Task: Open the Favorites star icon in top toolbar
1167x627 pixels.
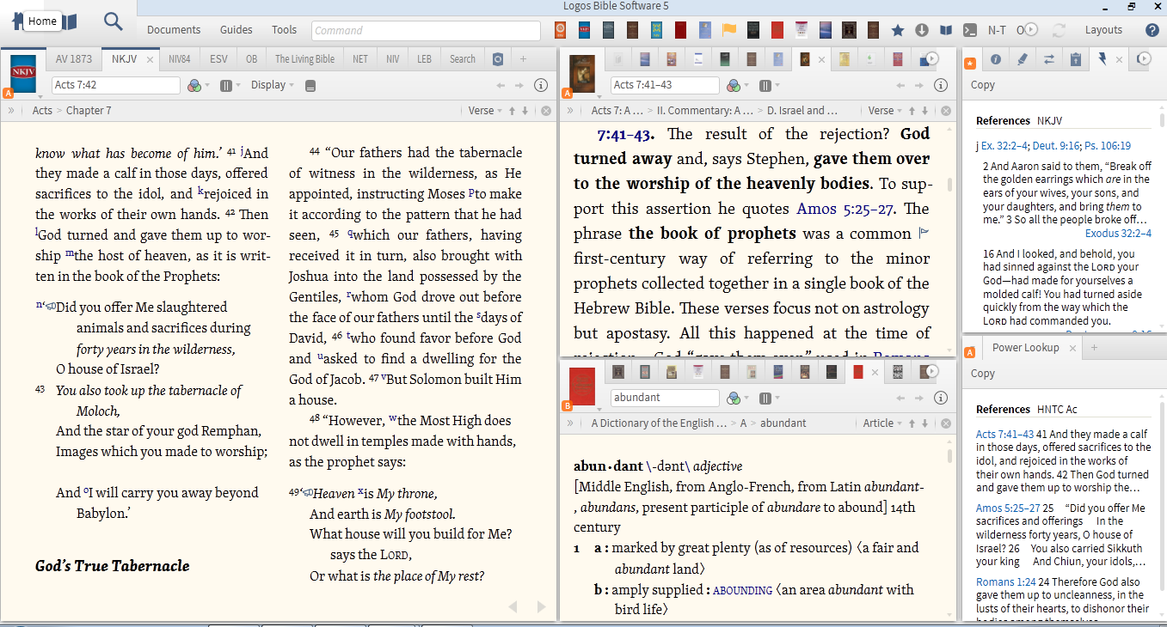Action: click(x=898, y=30)
